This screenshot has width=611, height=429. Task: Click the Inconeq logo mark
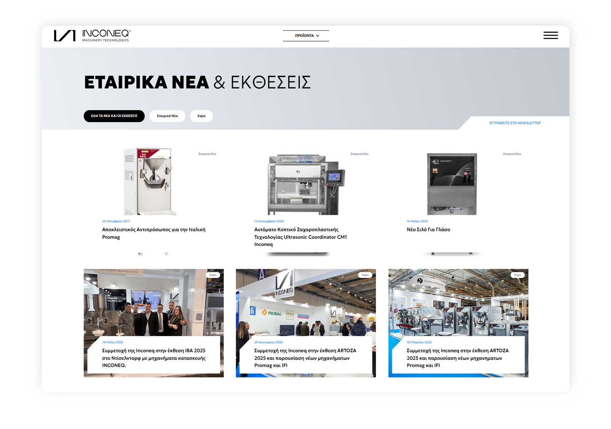point(64,36)
